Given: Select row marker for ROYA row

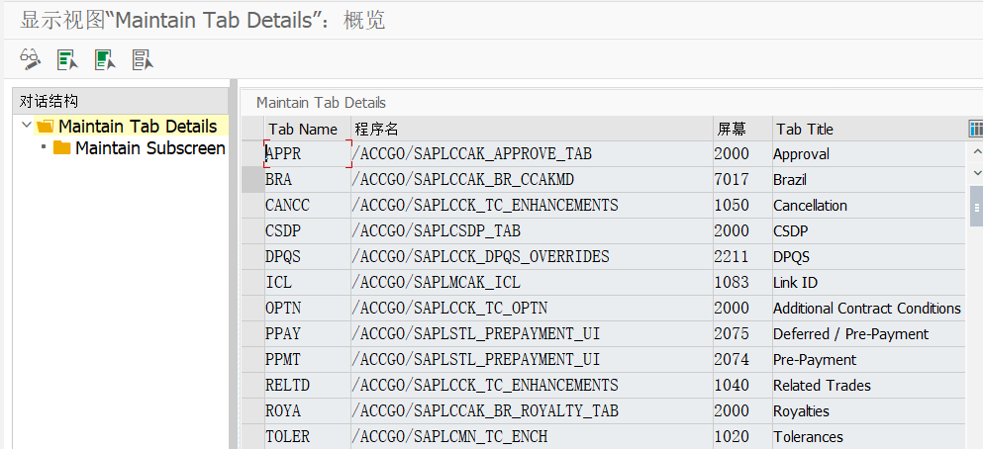Looking at the screenshot, I should point(253,410).
